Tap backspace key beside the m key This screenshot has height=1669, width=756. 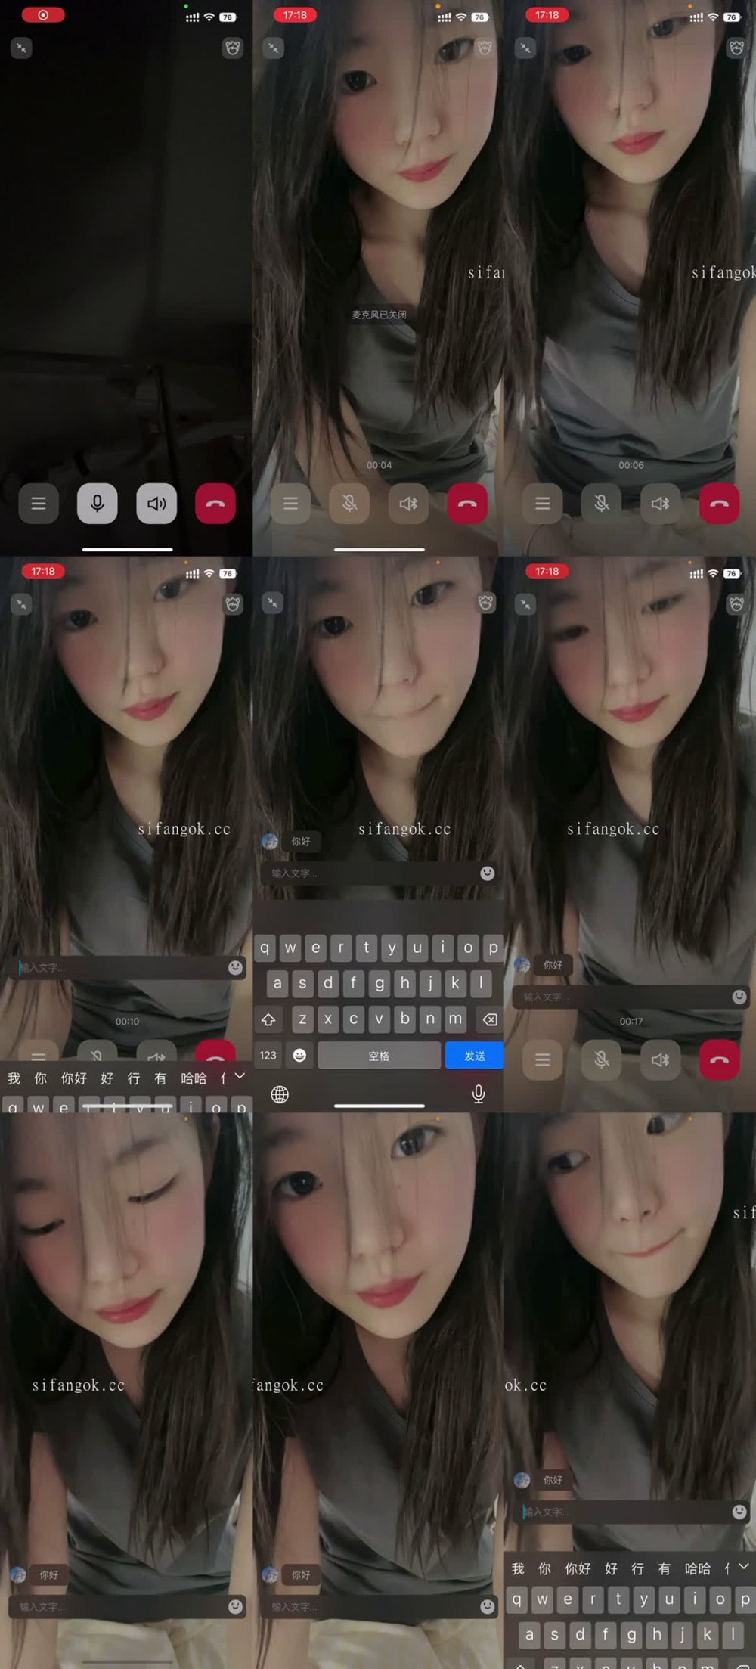coord(490,1019)
